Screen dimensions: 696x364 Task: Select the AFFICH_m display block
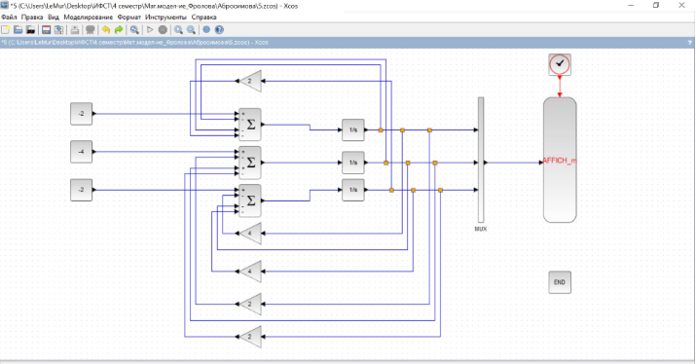coord(560,160)
